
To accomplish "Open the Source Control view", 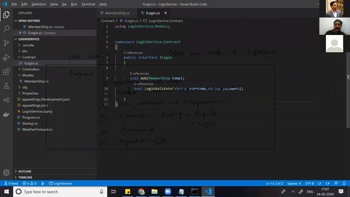I will pyautogui.click(x=6, y=43).
